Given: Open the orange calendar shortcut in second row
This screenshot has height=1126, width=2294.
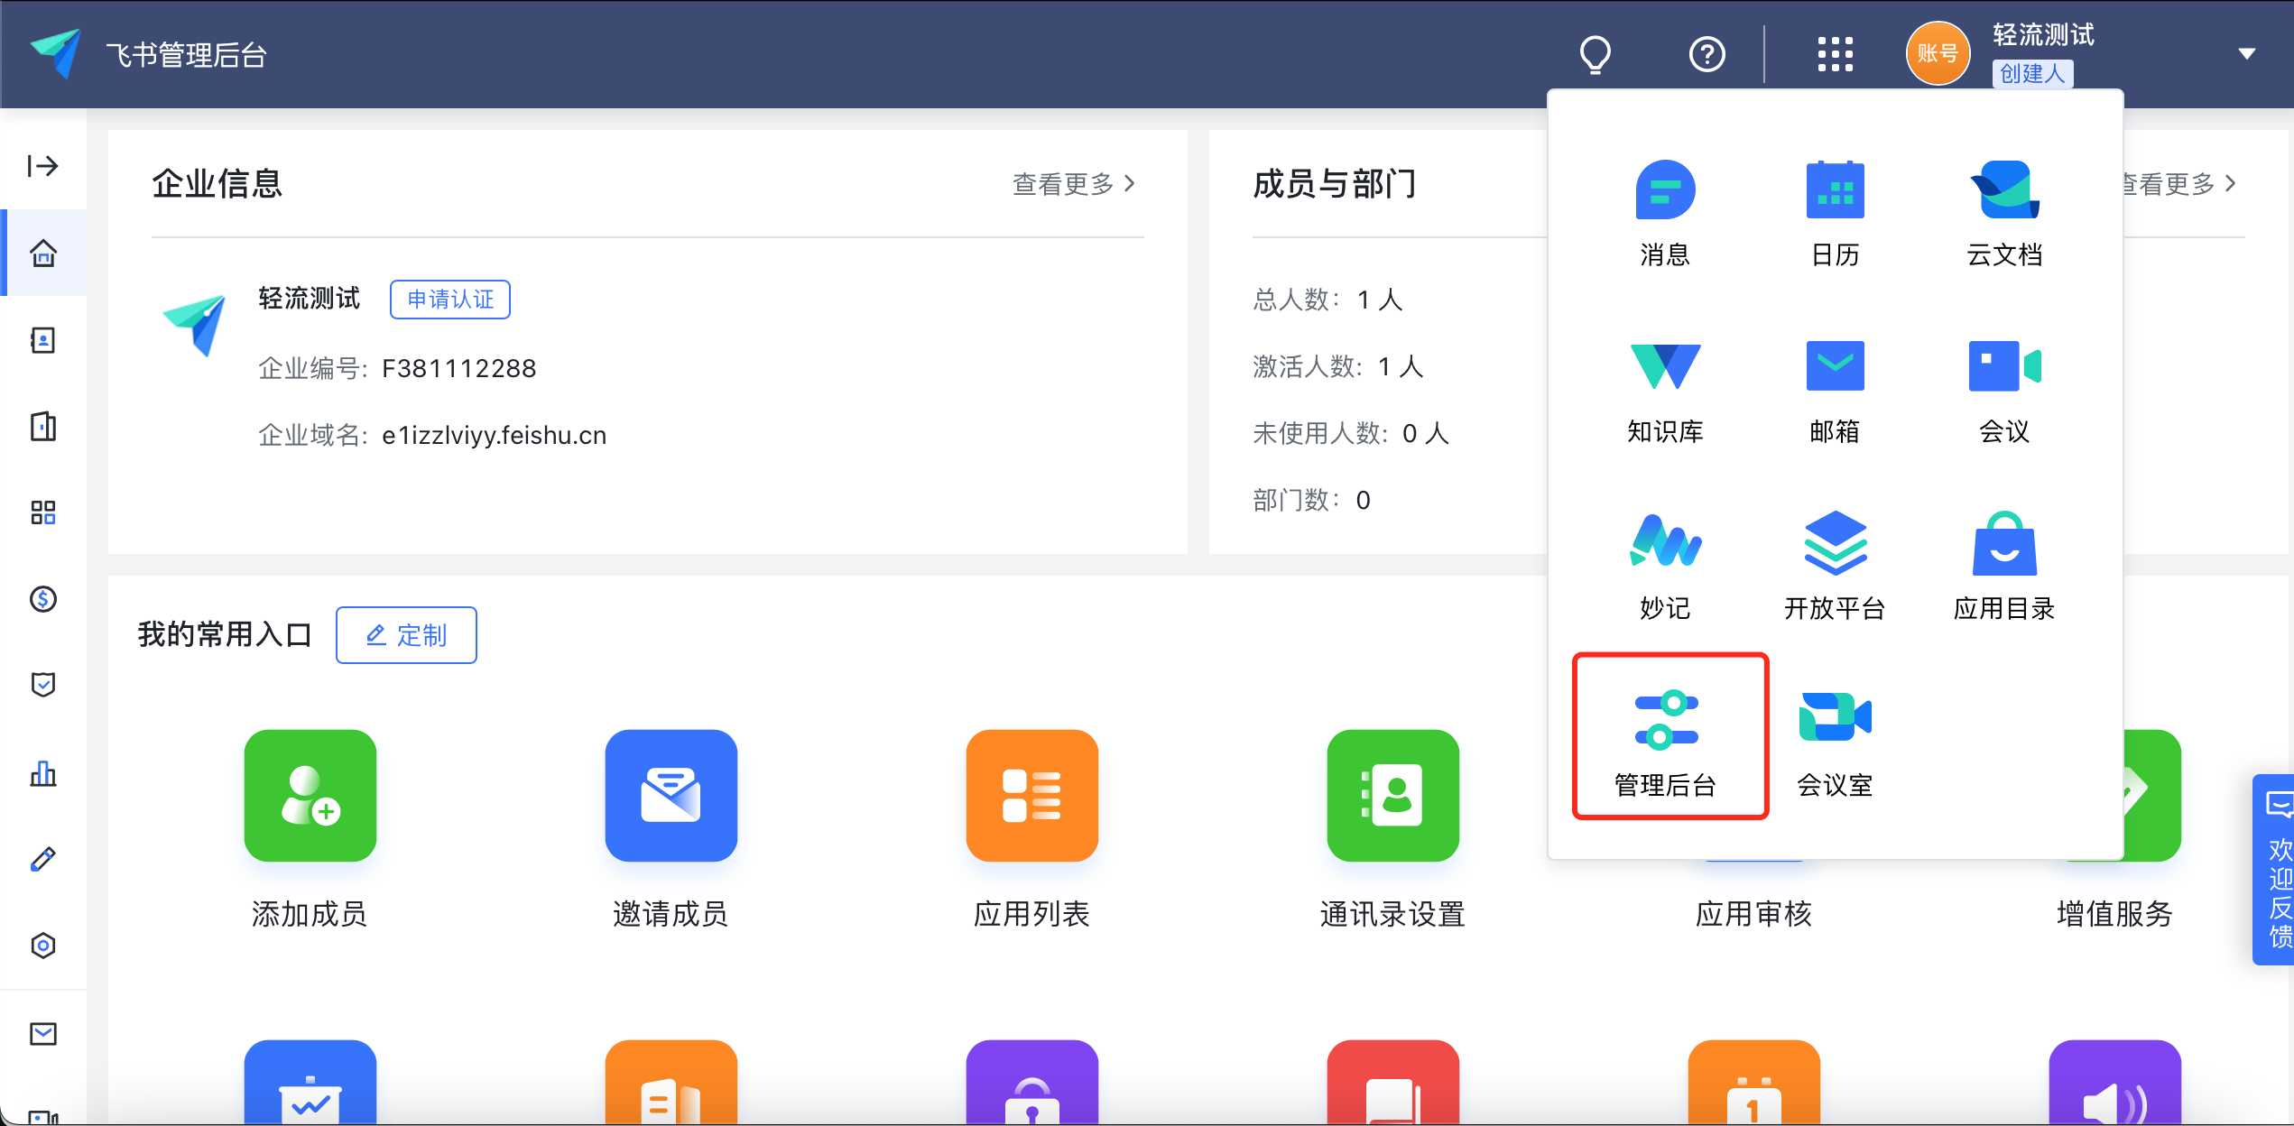Looking at the screenshot, I should [1753, 1083].
